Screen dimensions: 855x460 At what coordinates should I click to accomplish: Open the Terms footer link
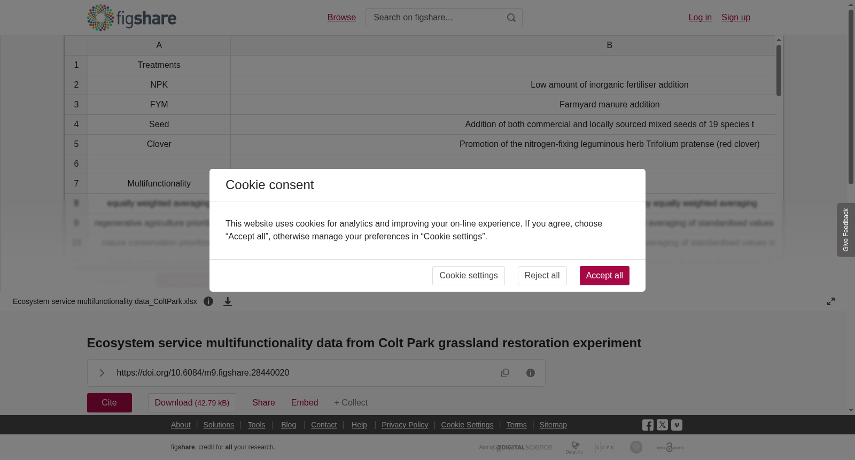516,425
